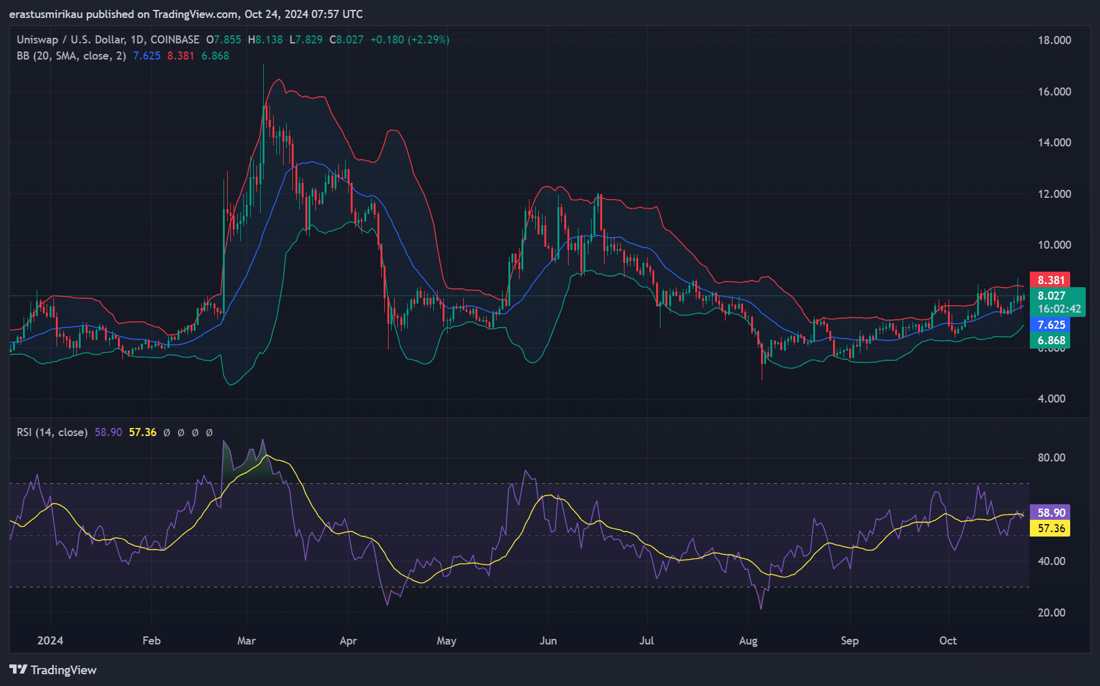Click the Feb time axis label
1100x686 pixels.
(151, 641)
